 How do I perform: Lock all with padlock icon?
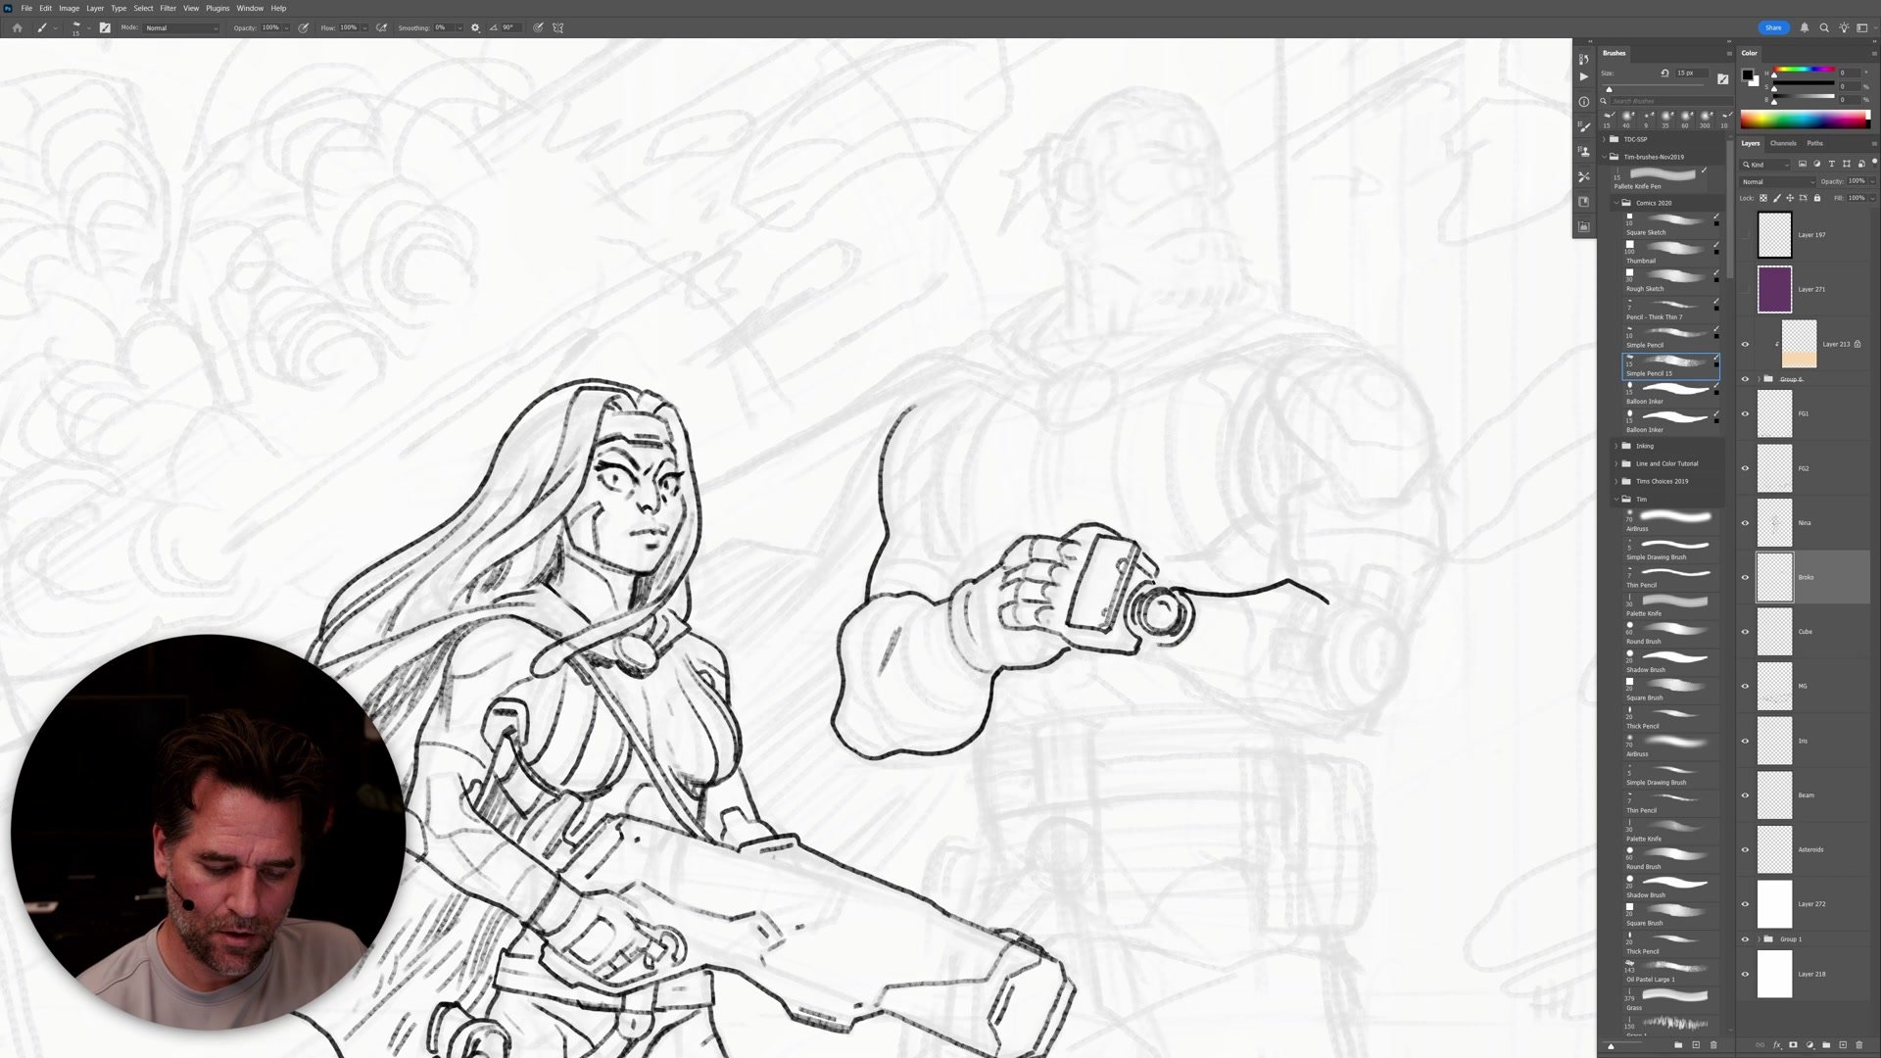tap(1816, 198)
